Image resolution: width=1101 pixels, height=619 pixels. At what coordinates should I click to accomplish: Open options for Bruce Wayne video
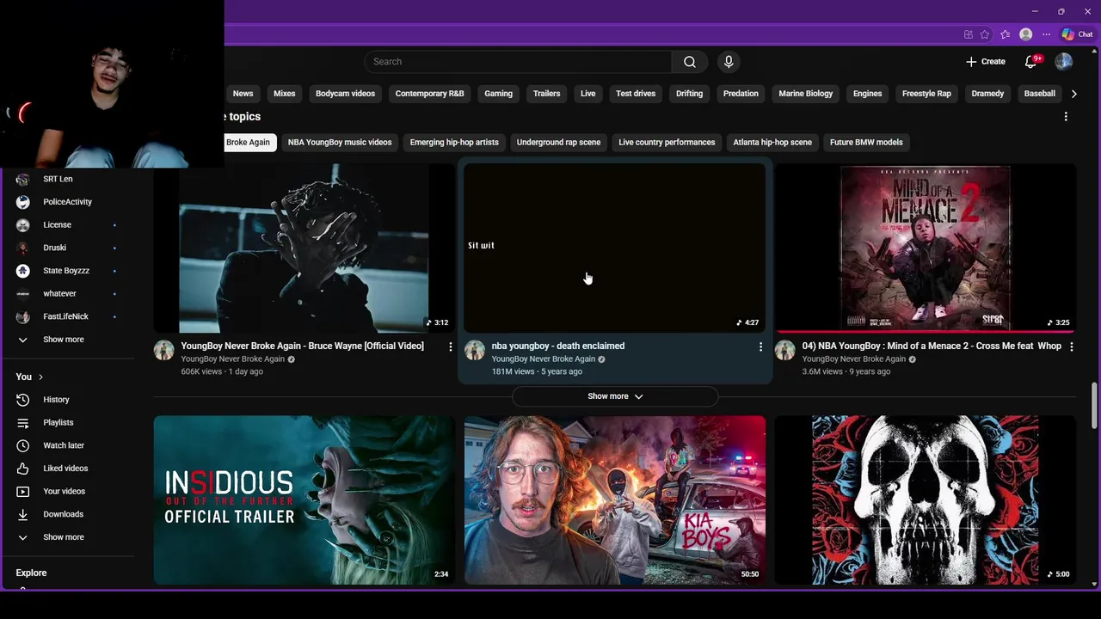pyautogui.click(x=450, y=346)
